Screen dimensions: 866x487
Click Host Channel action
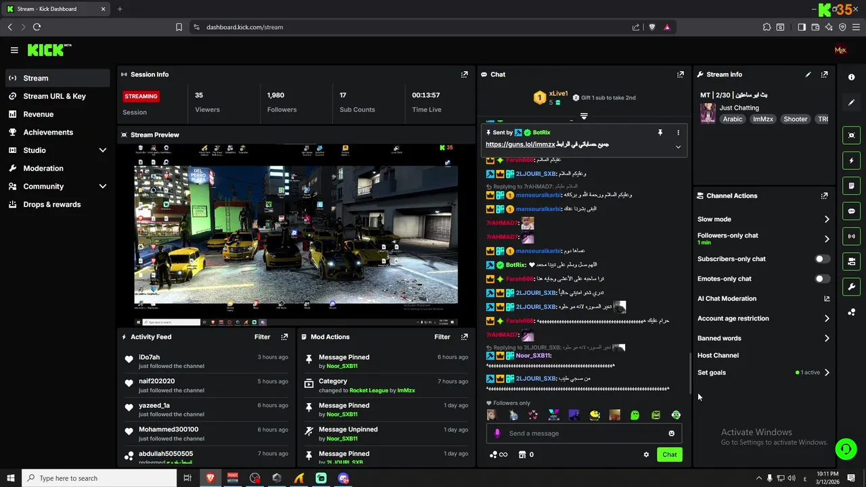point(718,356)
